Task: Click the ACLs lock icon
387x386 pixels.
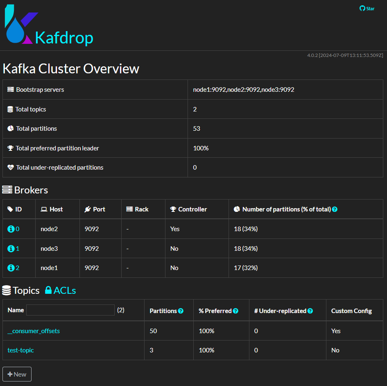Action: click(x=48, y=290)
